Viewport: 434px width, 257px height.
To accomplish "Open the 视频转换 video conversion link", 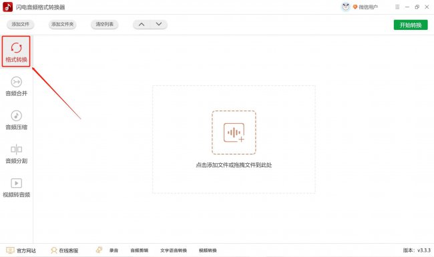I will (208, 250).
